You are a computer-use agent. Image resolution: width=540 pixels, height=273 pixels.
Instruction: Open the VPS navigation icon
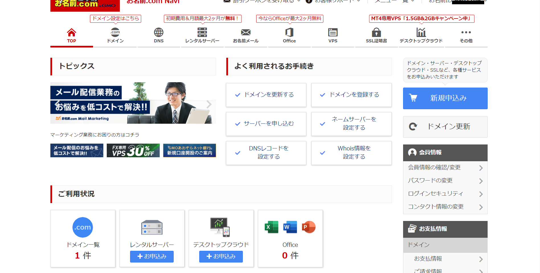(333, 32)
